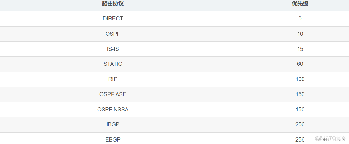Click priority value 15 for IS-IS

300,49
